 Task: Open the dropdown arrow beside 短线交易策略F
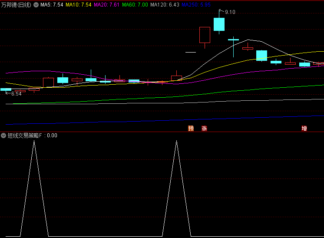coord(4,136)
